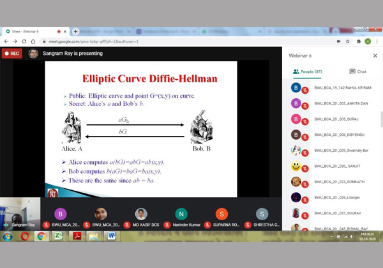Open Word from the taskbar
The width and height of the screenshot is (383, 268).
click(112, 236)
